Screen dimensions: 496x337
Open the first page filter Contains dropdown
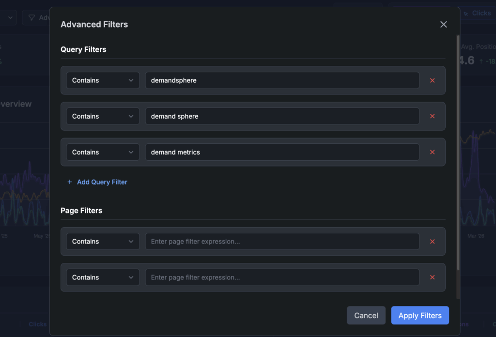click(x=103, y=242)
